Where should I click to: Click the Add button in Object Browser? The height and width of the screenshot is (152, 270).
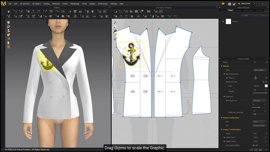246,16
